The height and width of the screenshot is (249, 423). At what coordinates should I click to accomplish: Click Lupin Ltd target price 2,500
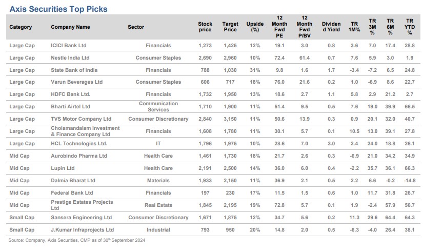(x=230, y=168)
